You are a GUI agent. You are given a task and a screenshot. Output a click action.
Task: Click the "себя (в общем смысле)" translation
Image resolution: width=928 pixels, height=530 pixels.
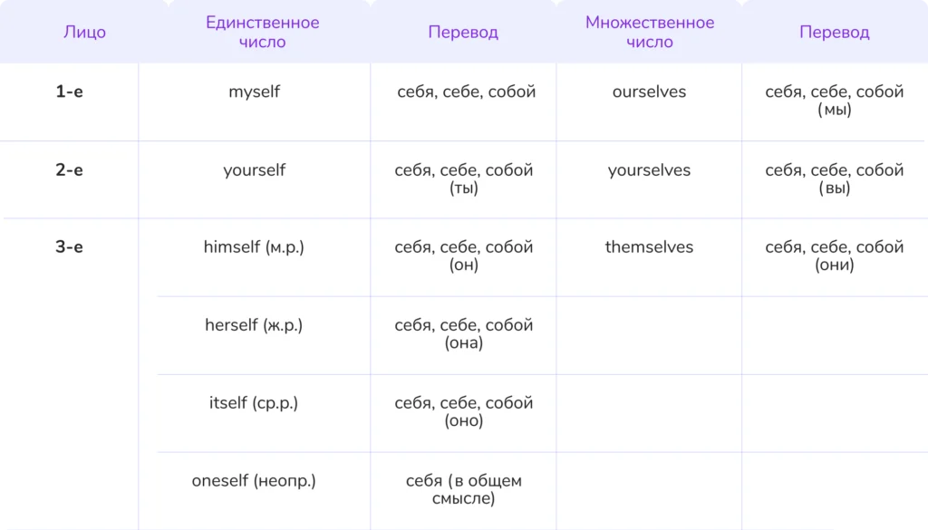[x=463, y=490]
